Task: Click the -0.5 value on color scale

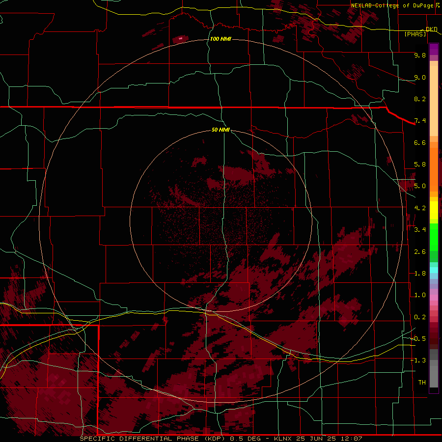Action: (418, 339)
